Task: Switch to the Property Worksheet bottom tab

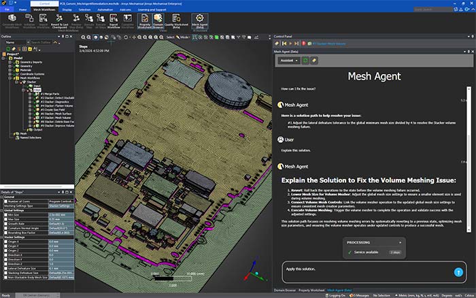Action: coord(311,289)
